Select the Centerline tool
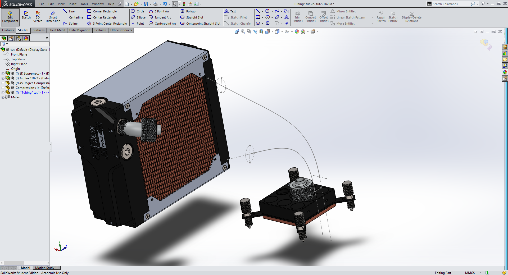Viewport: 508px width, 275px height. click(x=73, y=17)
